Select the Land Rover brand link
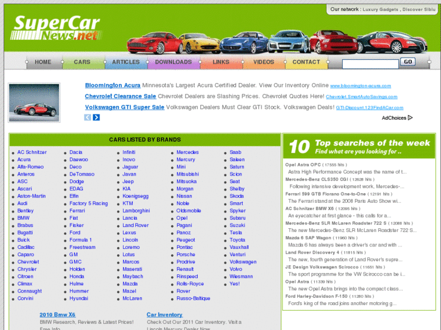This screenshot has width=441, height=330. (135, 225)
